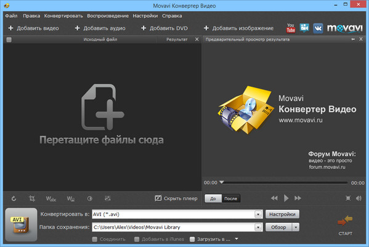The width and height of the screenshot is (369, 247).
Task: Click the СТАРТ convert button
Action: pos(345,225)
